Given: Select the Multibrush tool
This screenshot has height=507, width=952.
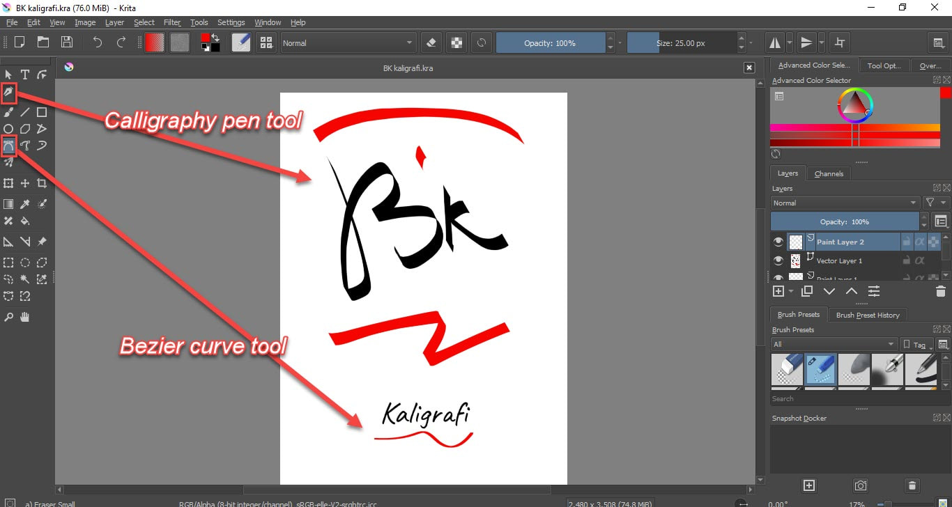Looking at the screenshot, I should [x=8, y=162].
